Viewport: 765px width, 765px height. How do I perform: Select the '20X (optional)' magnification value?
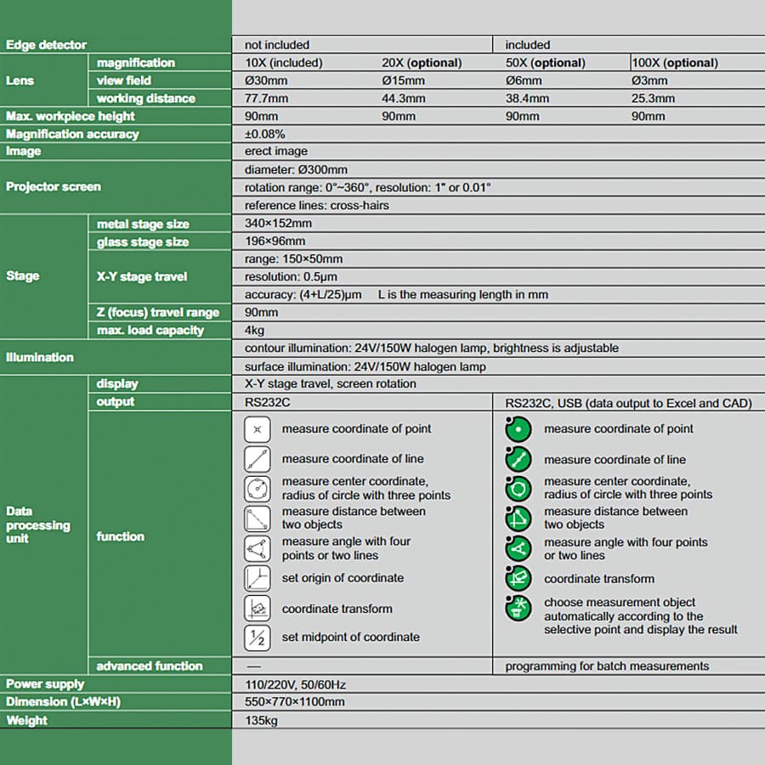tap(422, 63)
